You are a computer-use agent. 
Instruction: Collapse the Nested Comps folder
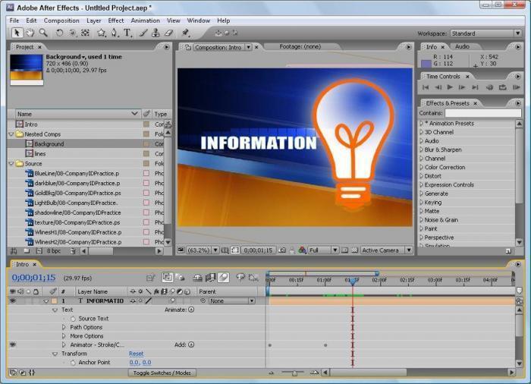[x=11, y=134]
